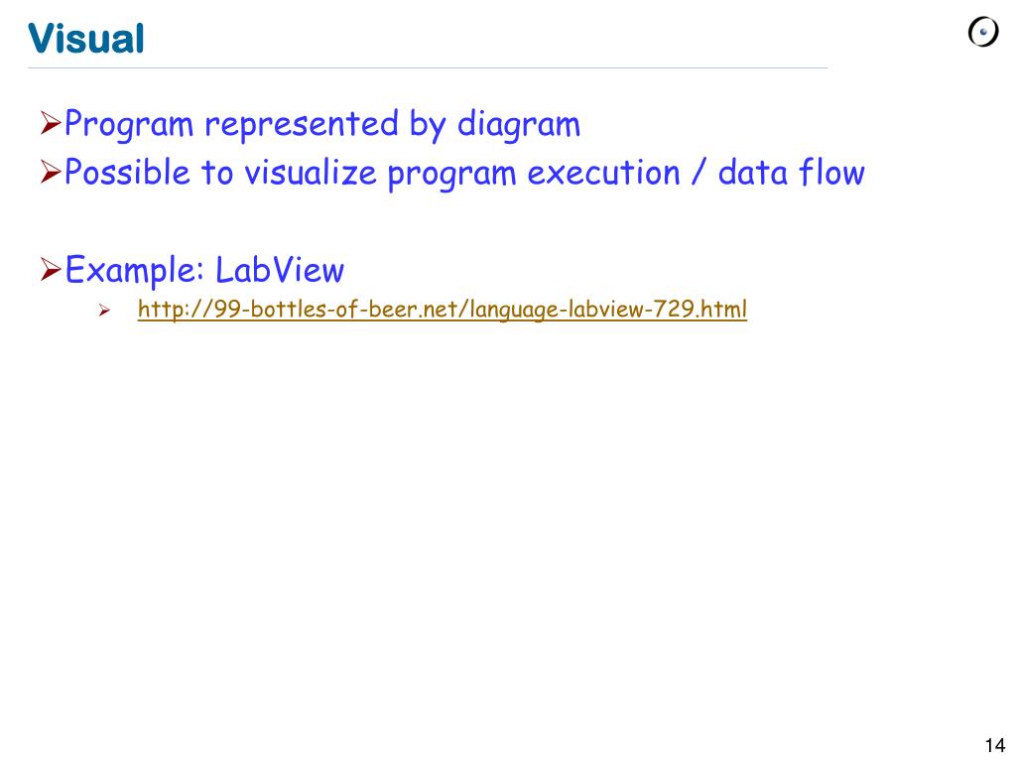
Task: Click the words 'data flow'
Action: pos(791,173)
